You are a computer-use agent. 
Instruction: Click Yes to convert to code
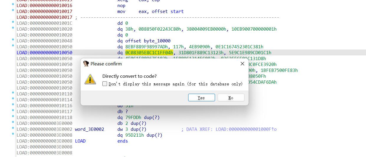click(x=201, y=98)
